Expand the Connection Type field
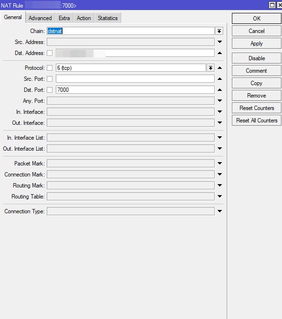 tap(219, 211)
